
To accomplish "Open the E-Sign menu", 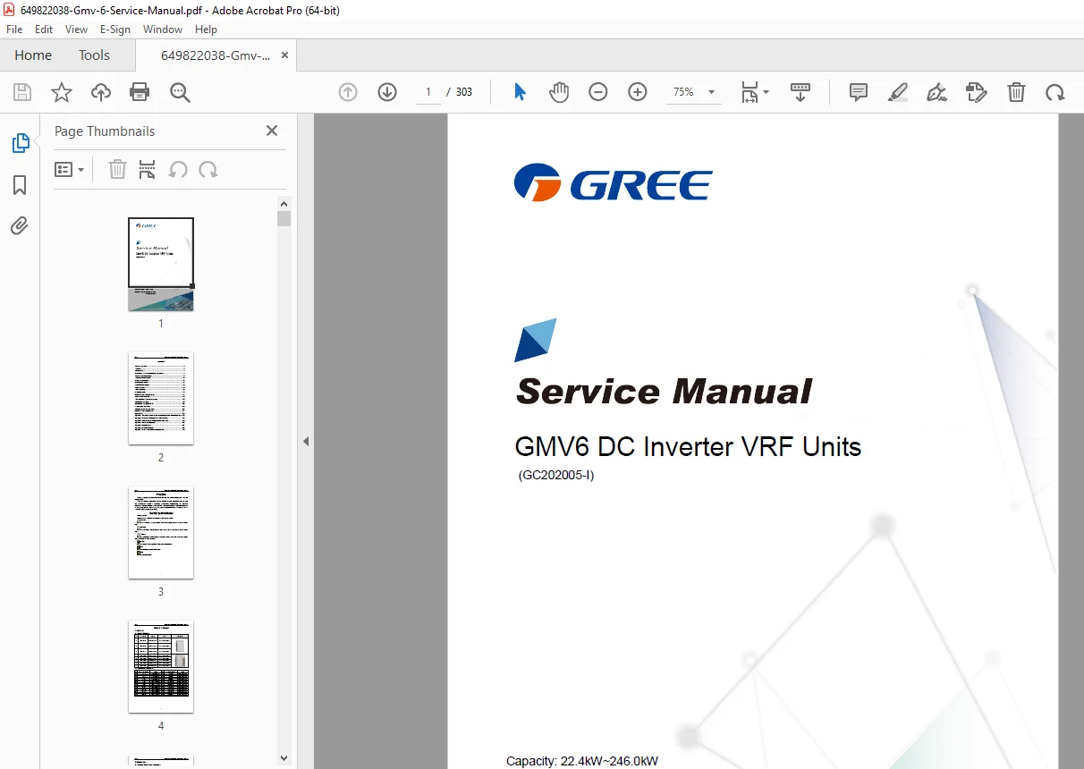I will point(115,30).
